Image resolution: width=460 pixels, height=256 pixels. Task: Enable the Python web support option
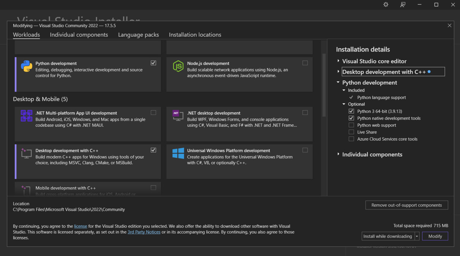[351, 125]
